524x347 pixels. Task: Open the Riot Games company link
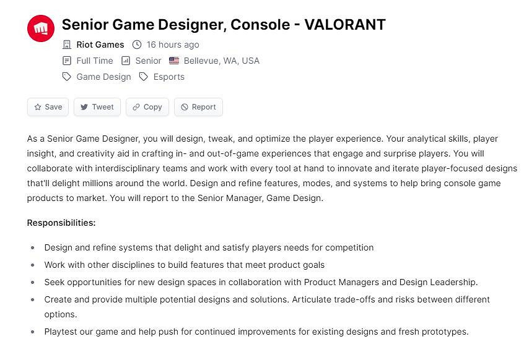(x=100, y=45)
